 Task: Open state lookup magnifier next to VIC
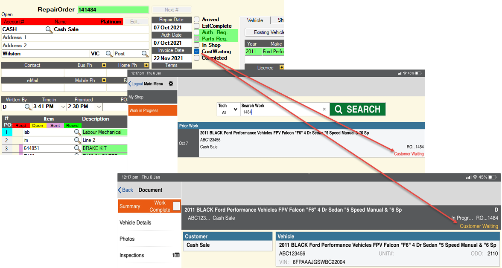[x=109, y=54]
